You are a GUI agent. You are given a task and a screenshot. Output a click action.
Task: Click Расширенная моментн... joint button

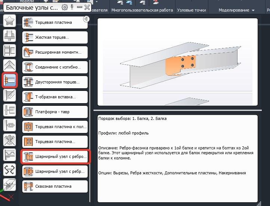click(55, 52)
